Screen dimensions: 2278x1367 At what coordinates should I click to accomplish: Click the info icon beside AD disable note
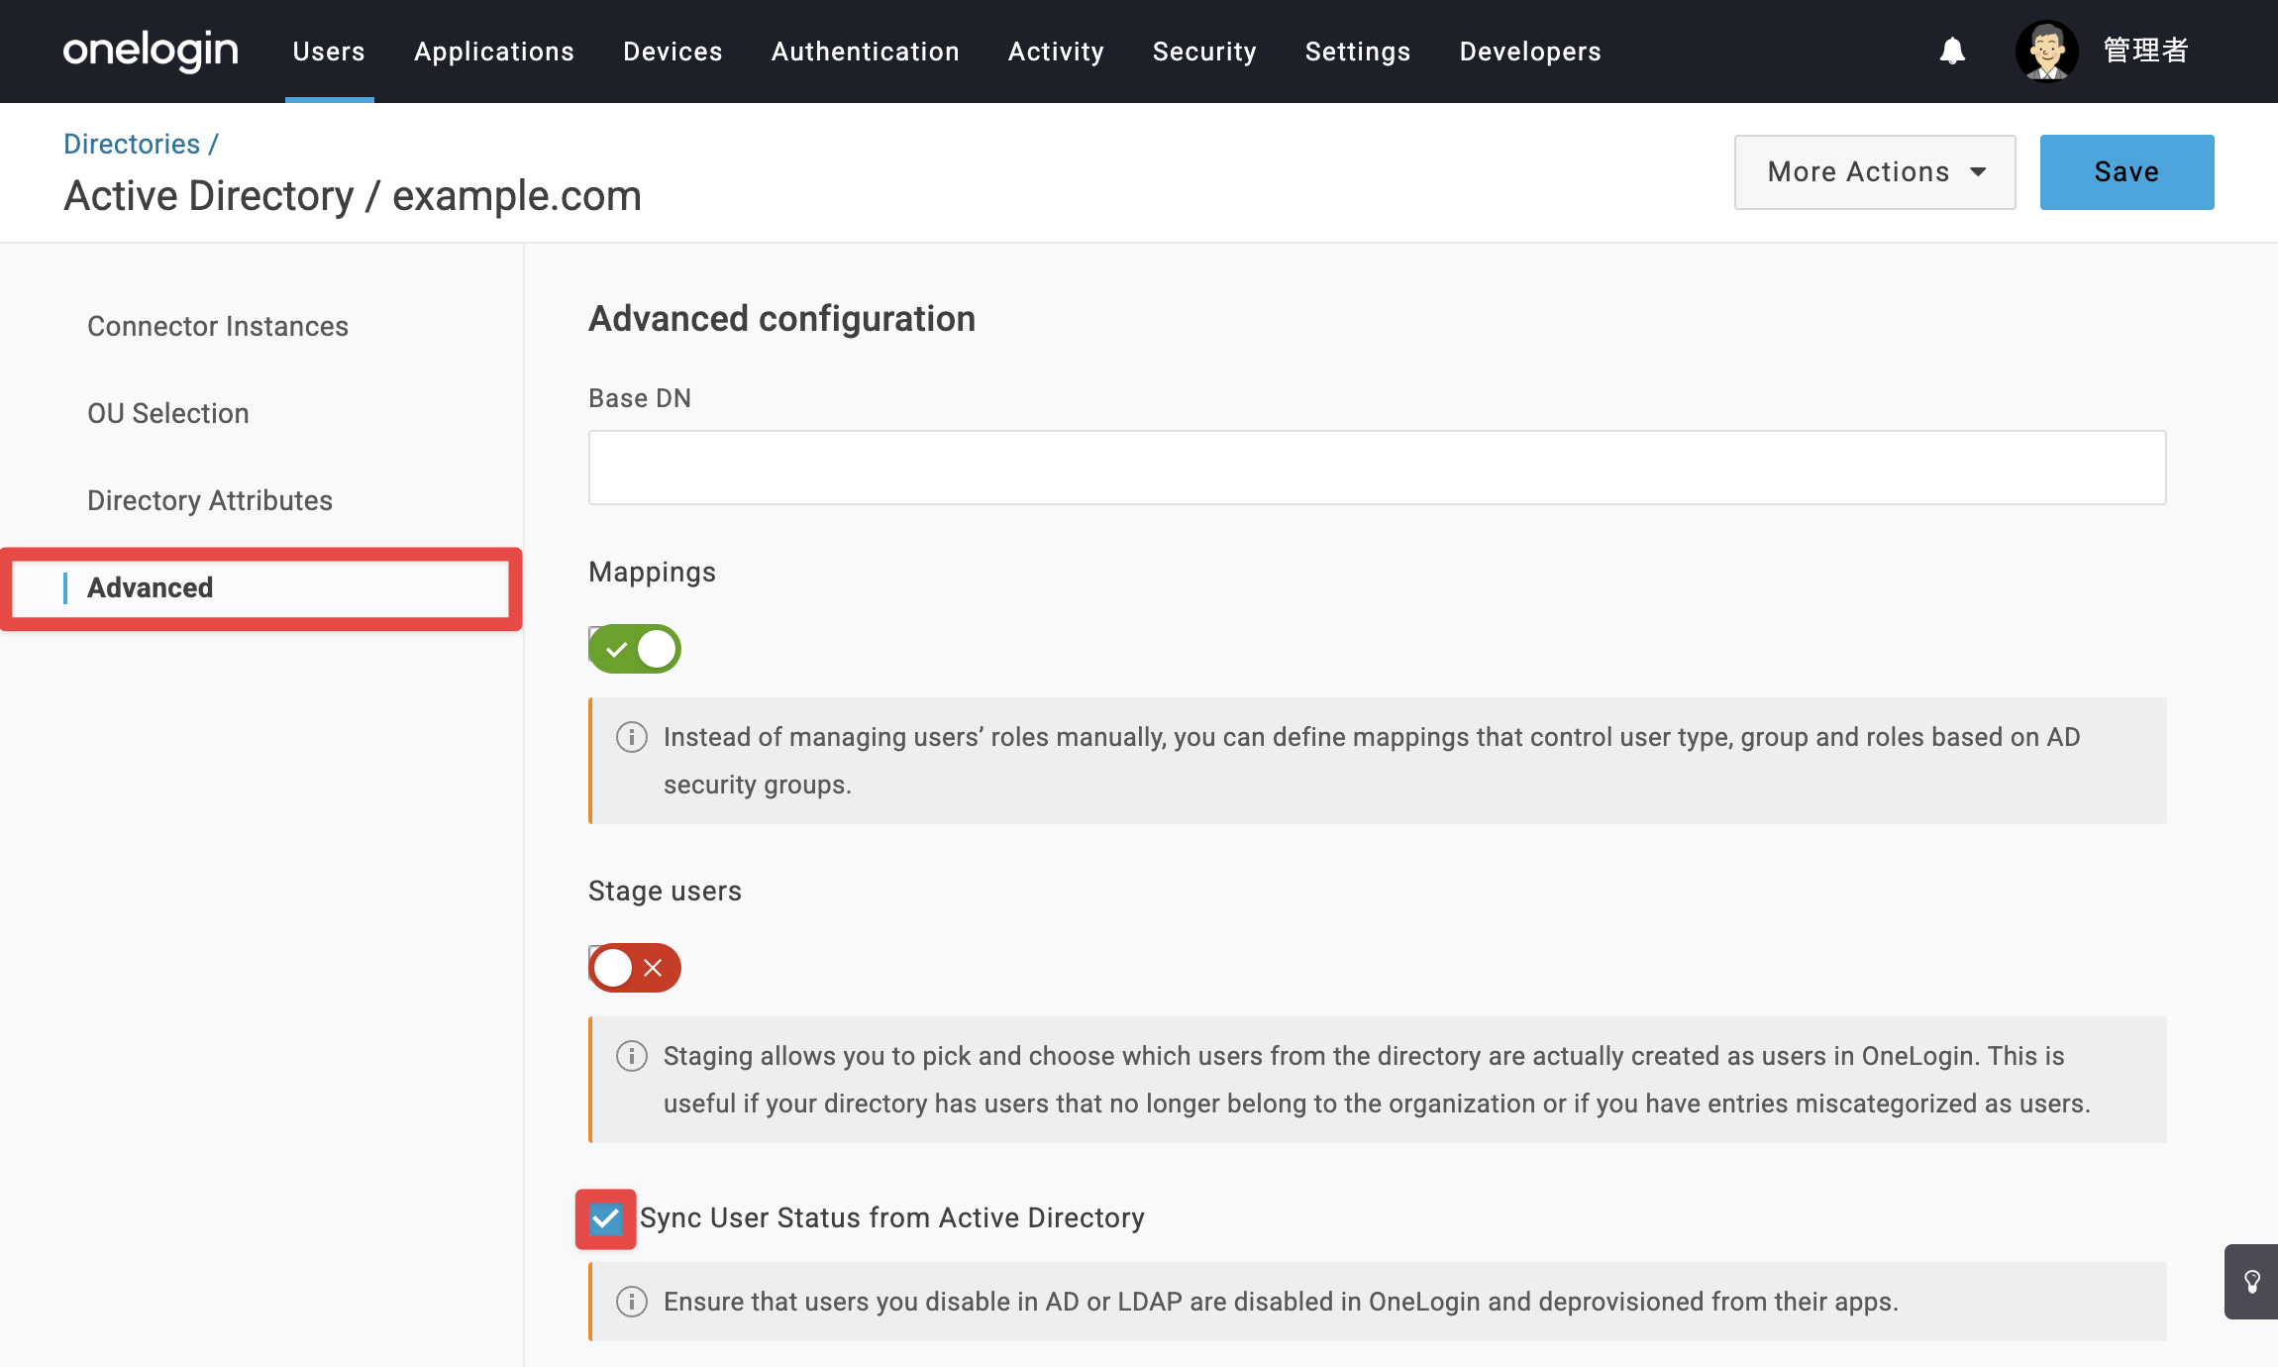pyautogui.click(x=632, y=1302)
